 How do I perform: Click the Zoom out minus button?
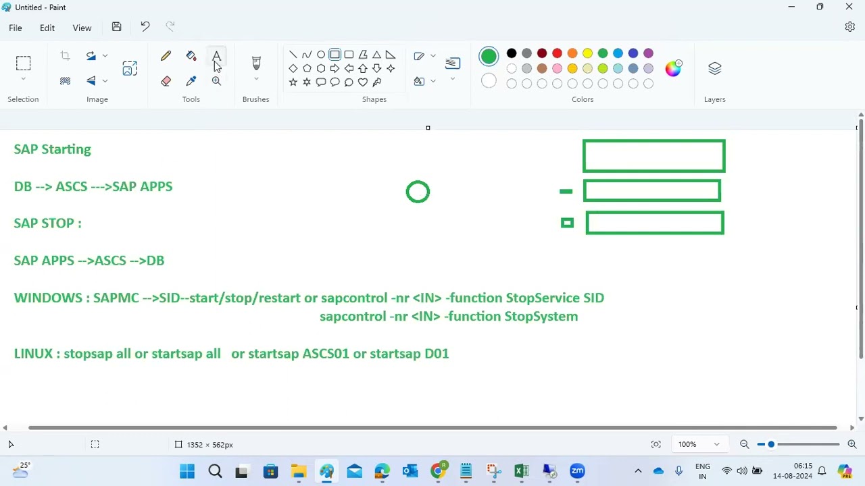(745, 444)
